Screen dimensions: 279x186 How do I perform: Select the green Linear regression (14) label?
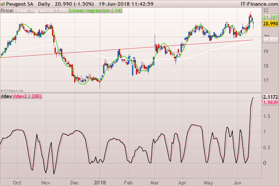pyautogui.click(x=96, y=11)
